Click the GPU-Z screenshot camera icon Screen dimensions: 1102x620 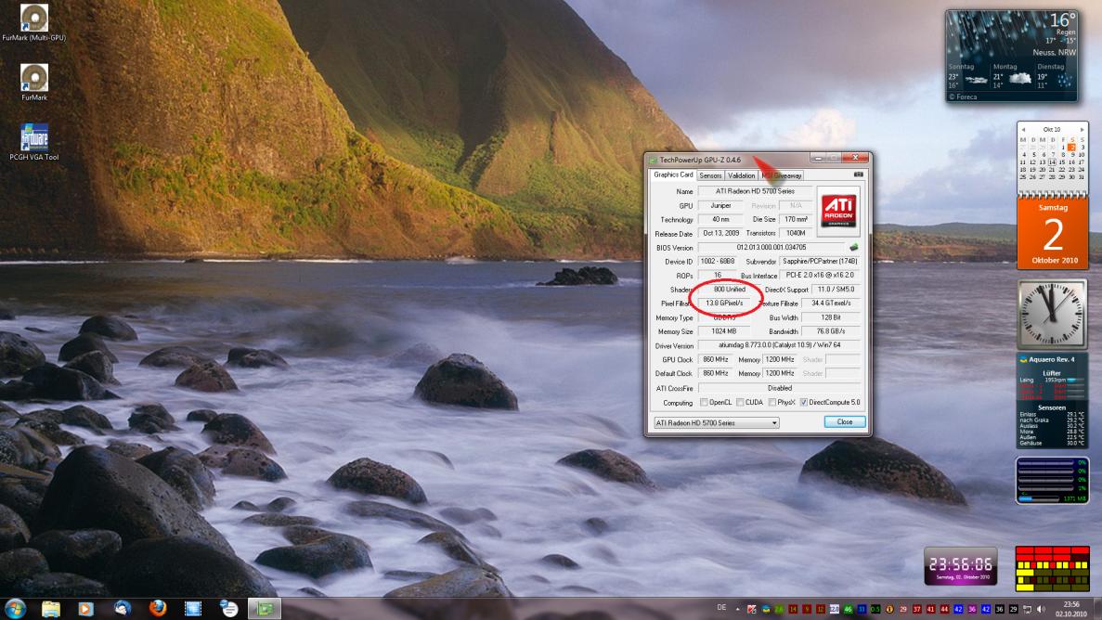[858, 174]
